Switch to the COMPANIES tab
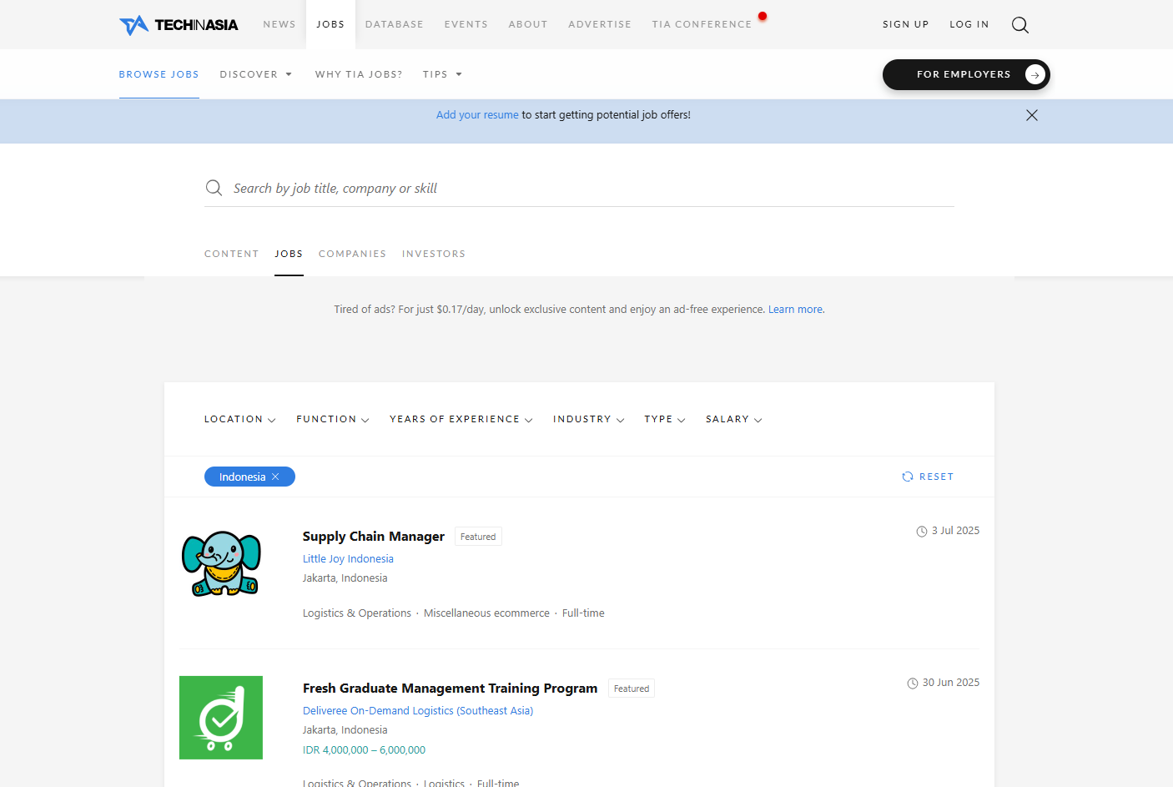 (352, 254)
